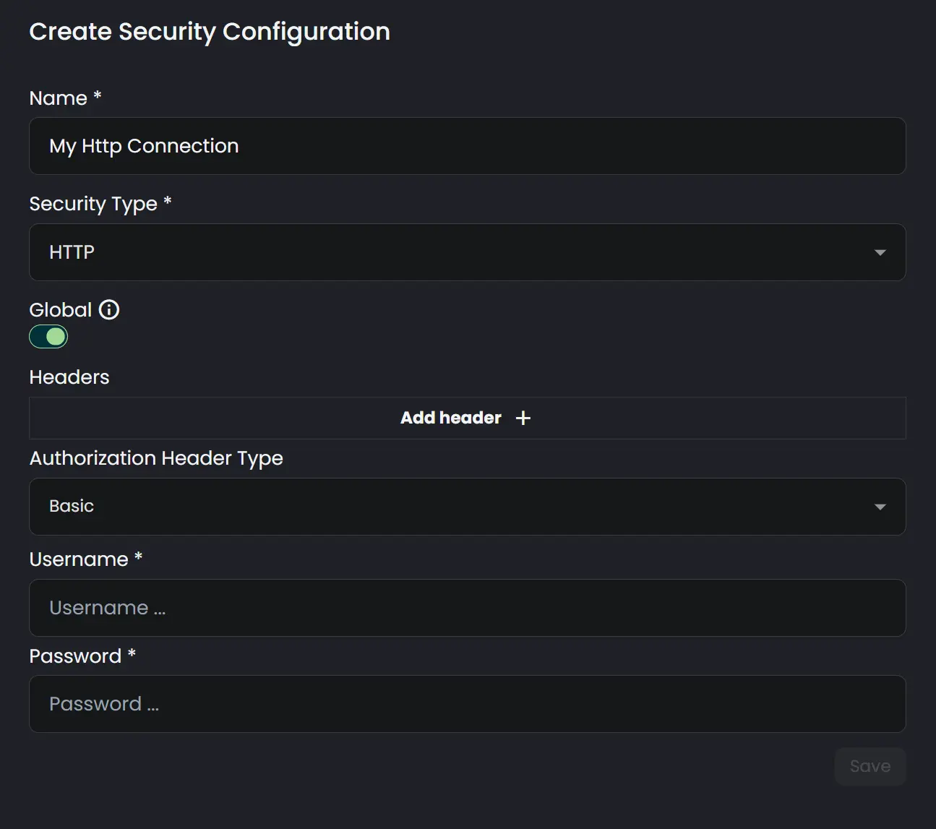The width and height of the screenshot is (936, 829).
Task: Open the Security Type dropdown showing HTTP
Action: (x=467, y=252)
